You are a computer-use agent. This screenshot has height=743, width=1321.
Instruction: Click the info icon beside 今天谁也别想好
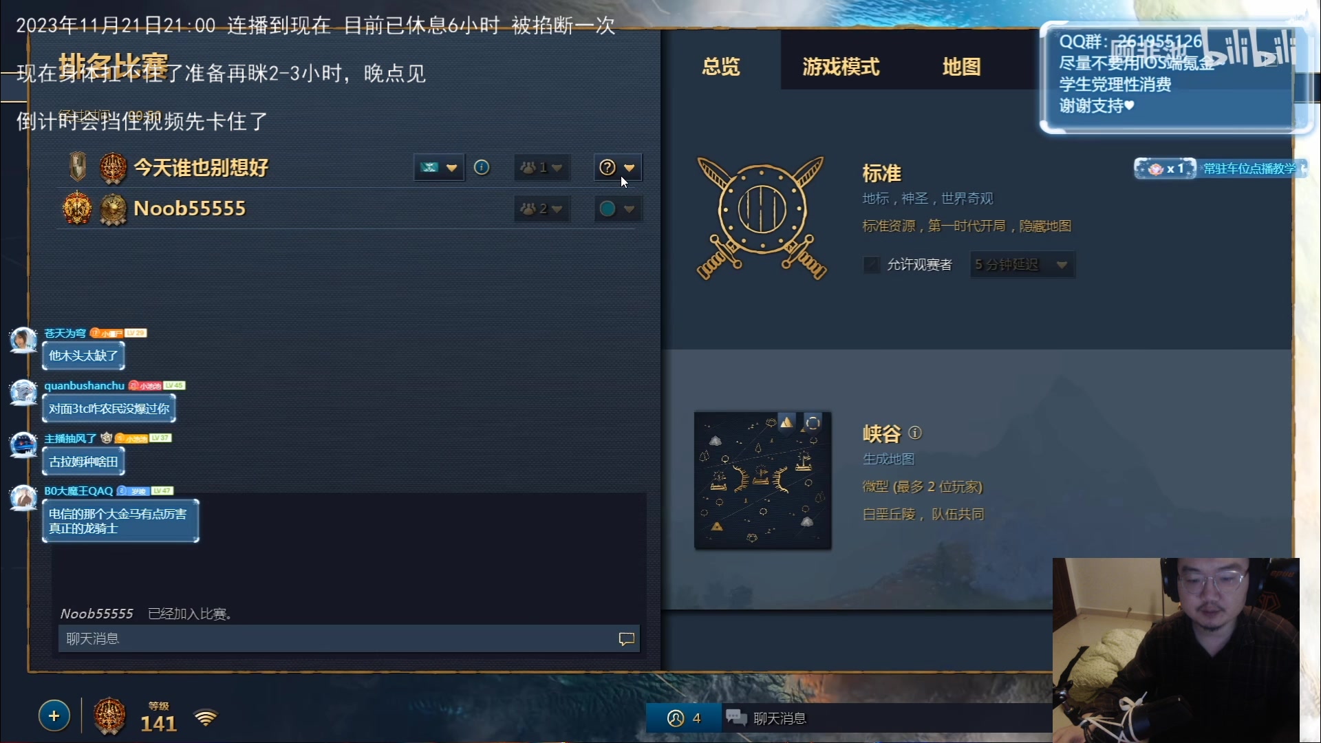[x=482, y=167]
